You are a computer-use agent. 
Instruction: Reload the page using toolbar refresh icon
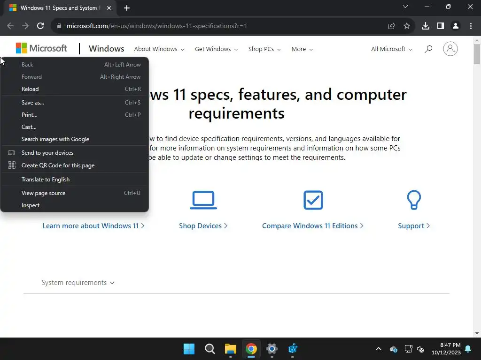[40, 26]
